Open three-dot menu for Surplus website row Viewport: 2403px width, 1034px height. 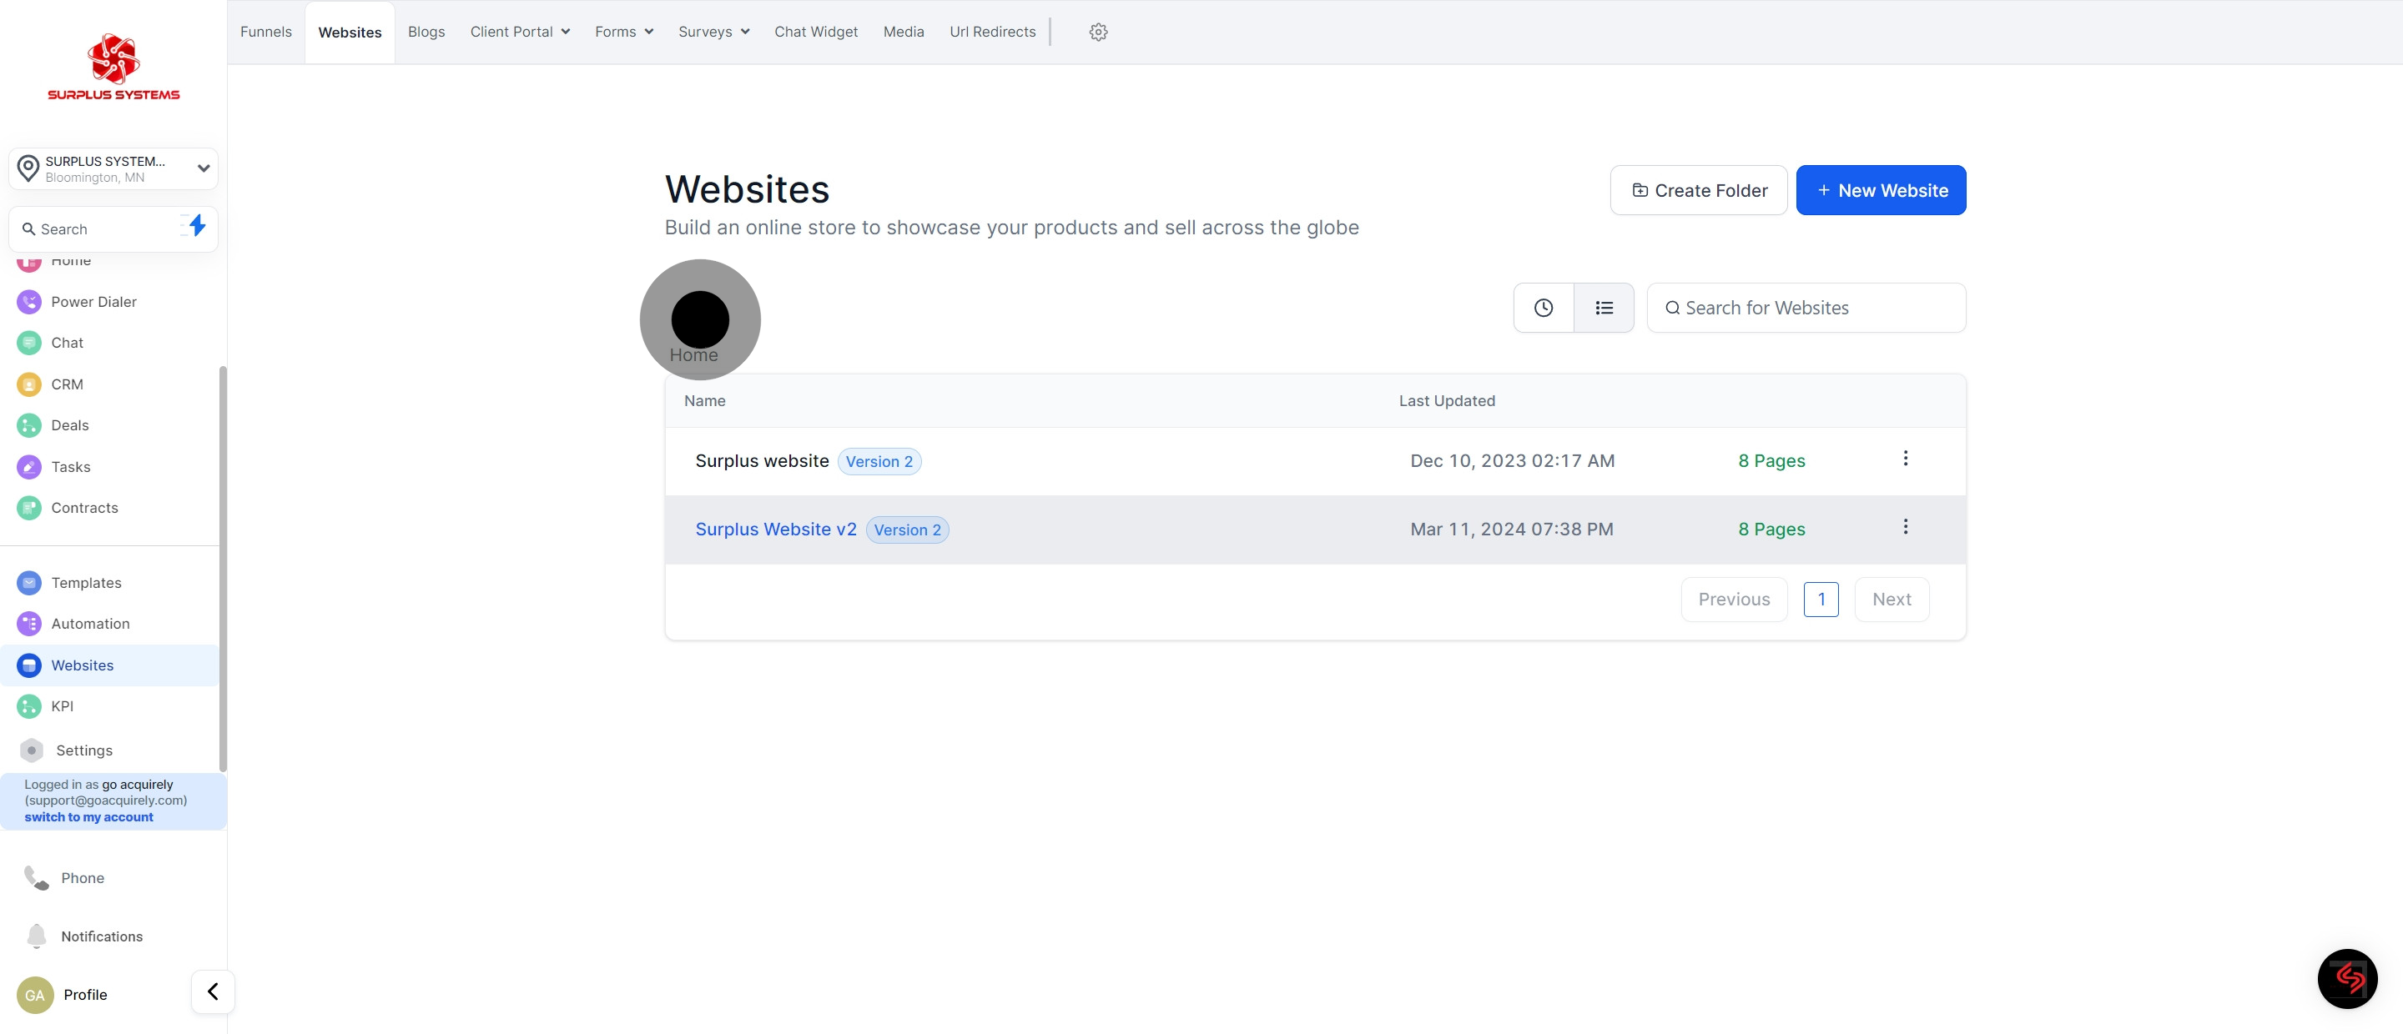pos(1906,458)
